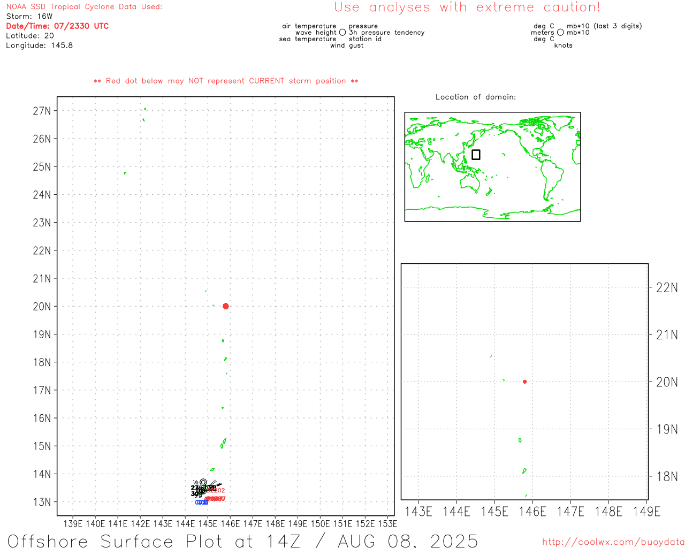This screenshot has height=548, width=685.
Task: Click the '142E' longitude label
Action: [x=141, y=523]
